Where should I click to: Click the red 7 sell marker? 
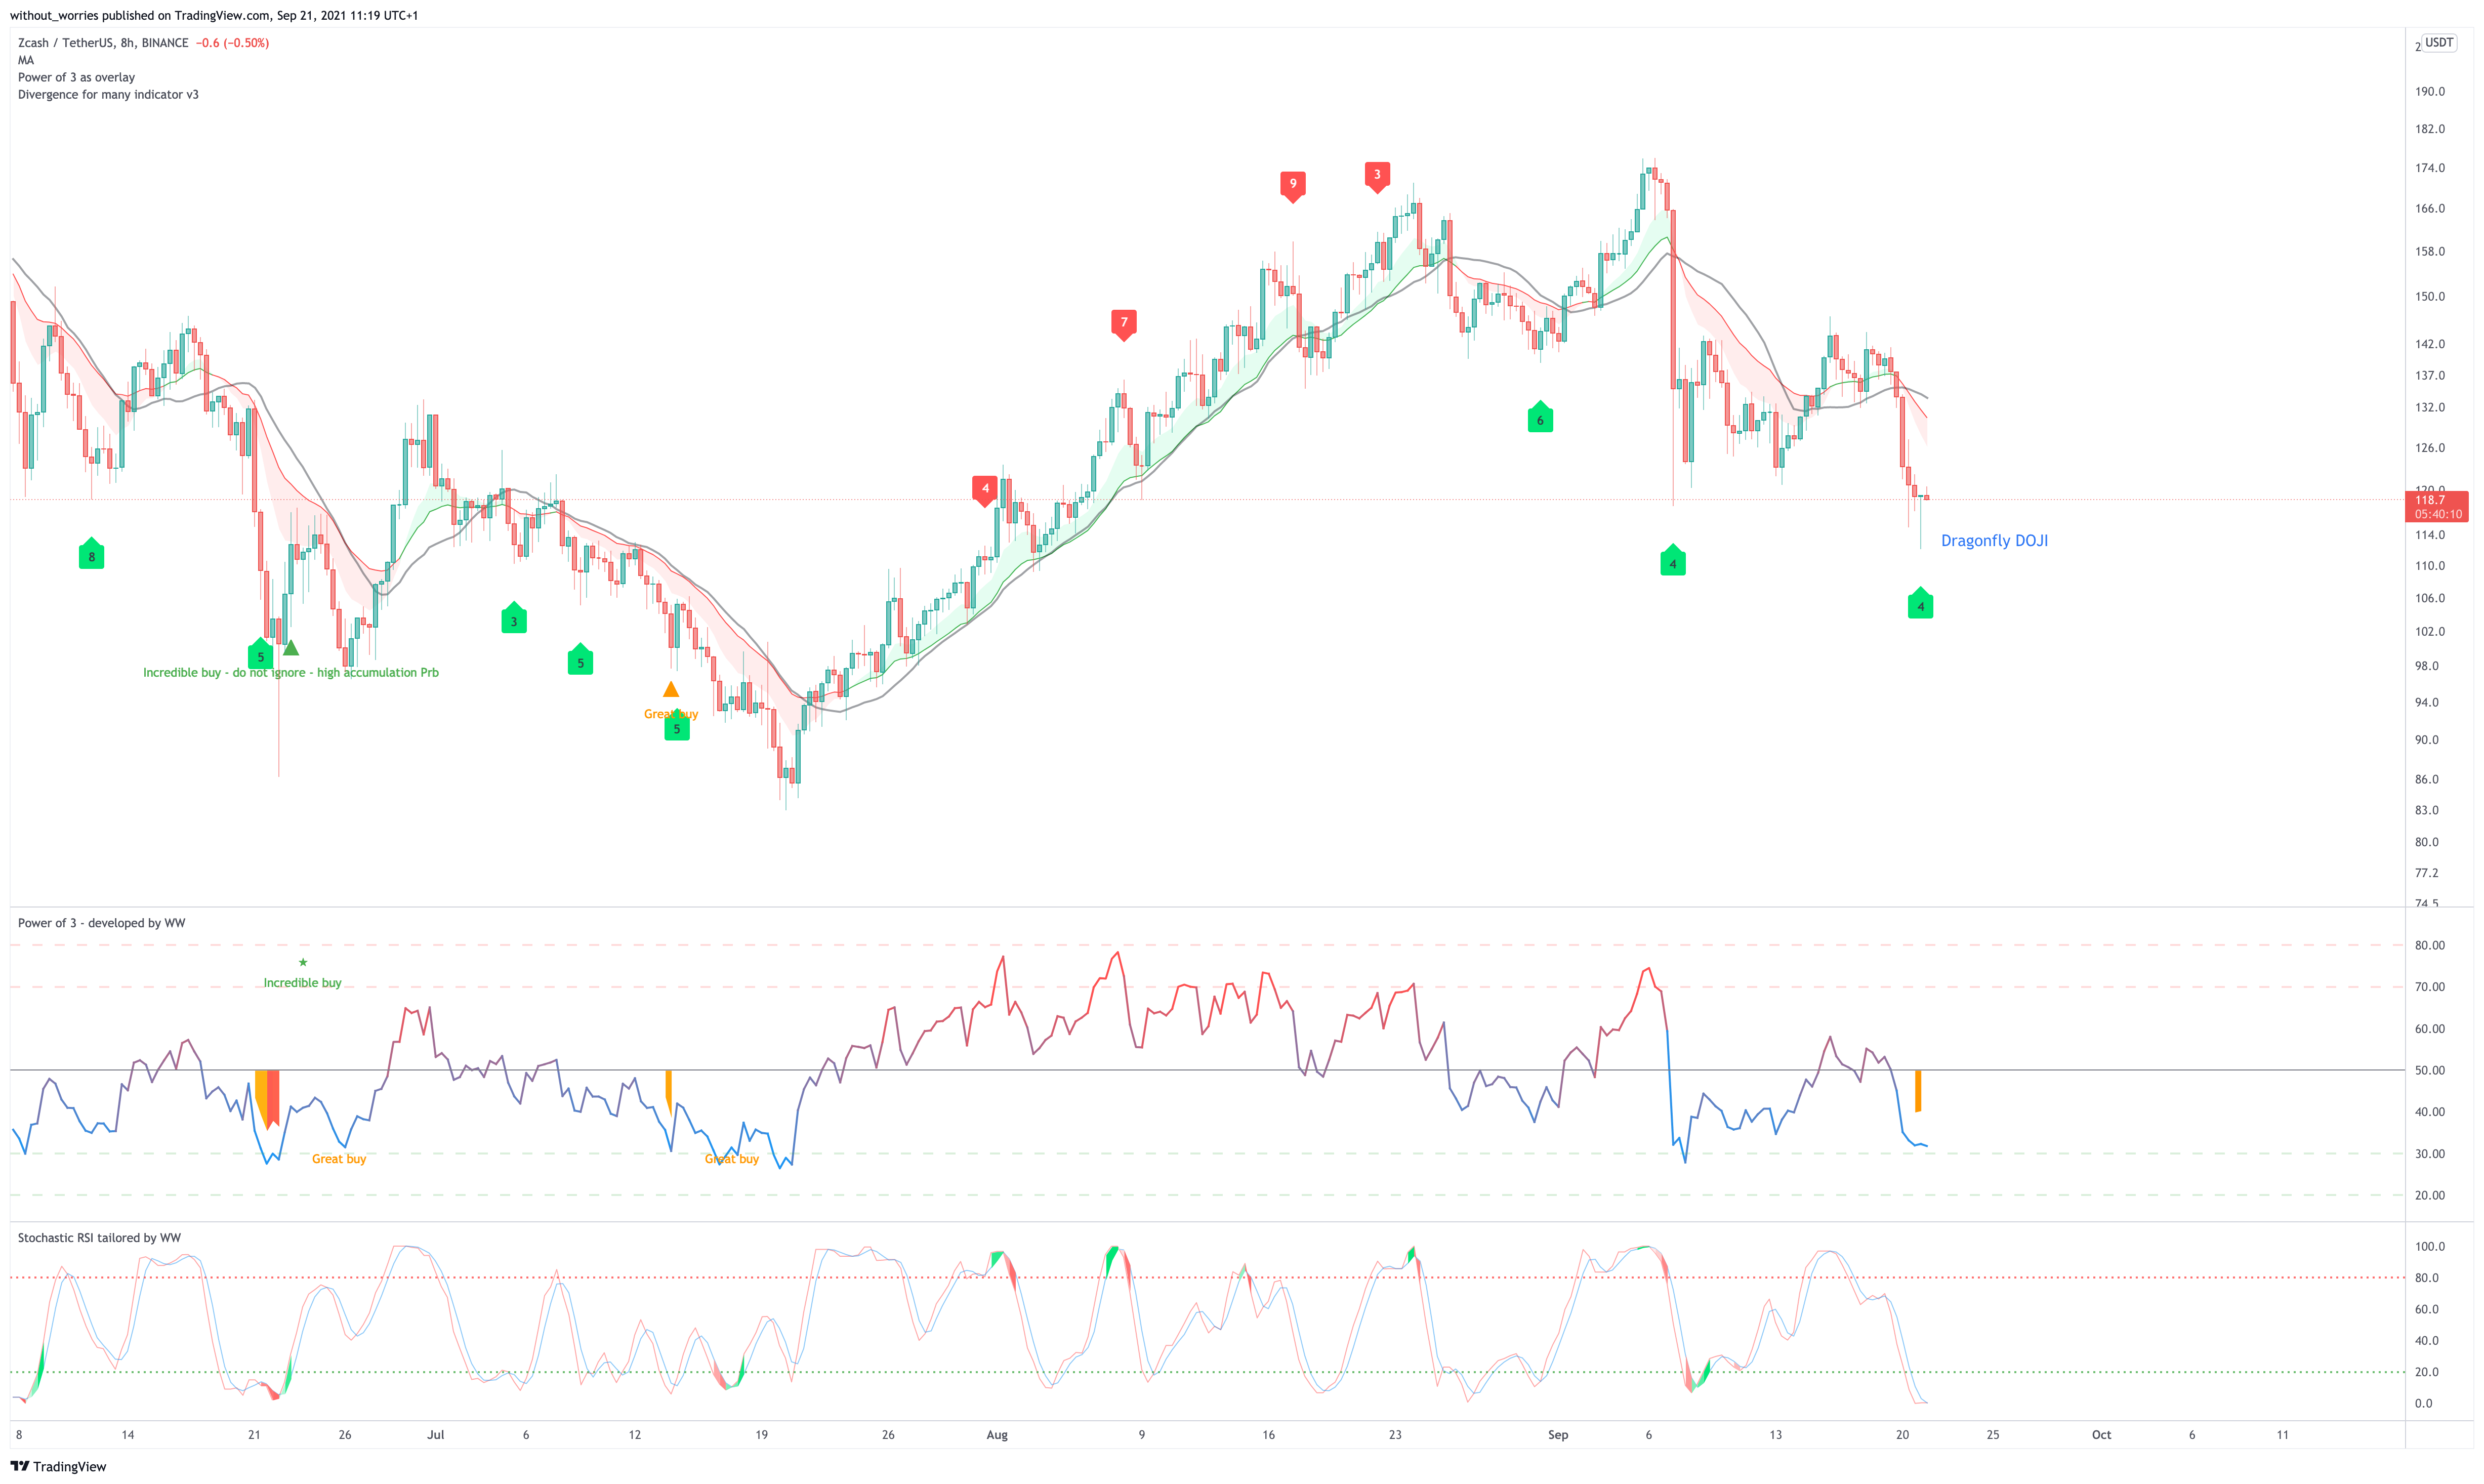1124,324
